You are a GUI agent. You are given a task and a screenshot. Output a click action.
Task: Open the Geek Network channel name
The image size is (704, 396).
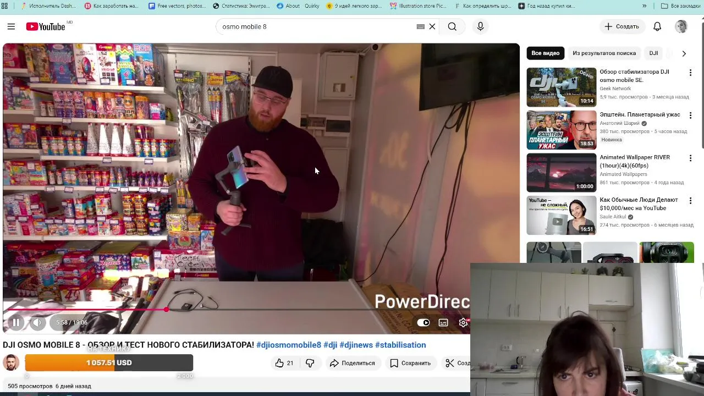click(x=615, y=89)
